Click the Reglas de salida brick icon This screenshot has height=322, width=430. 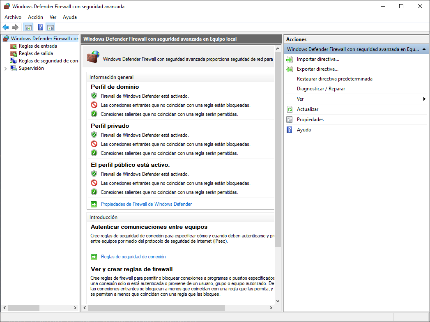(14, 53)
